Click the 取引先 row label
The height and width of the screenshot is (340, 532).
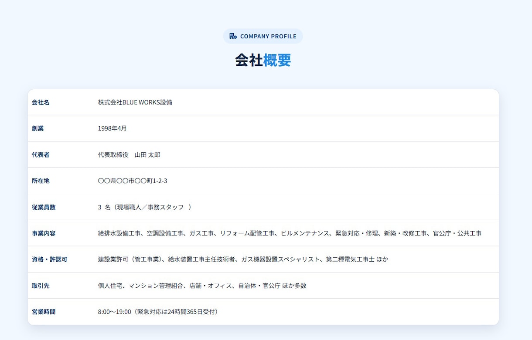[x=41, y=286]
